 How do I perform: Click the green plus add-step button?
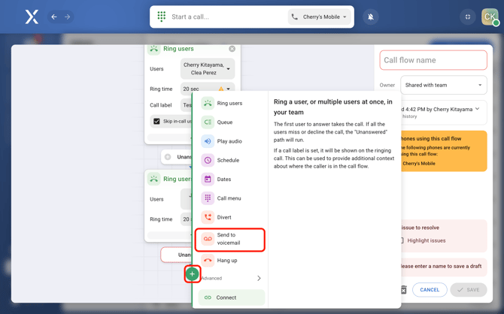193,274
